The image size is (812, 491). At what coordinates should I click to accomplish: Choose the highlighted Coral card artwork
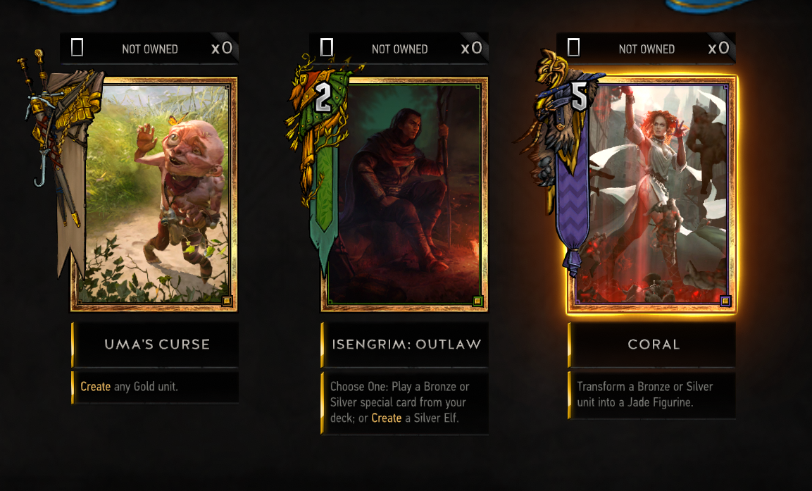(x=651, y=194)
